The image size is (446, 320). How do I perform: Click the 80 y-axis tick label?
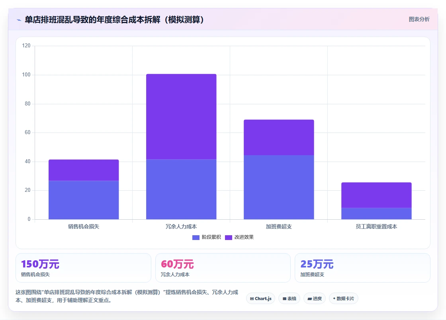click(27, 104)
